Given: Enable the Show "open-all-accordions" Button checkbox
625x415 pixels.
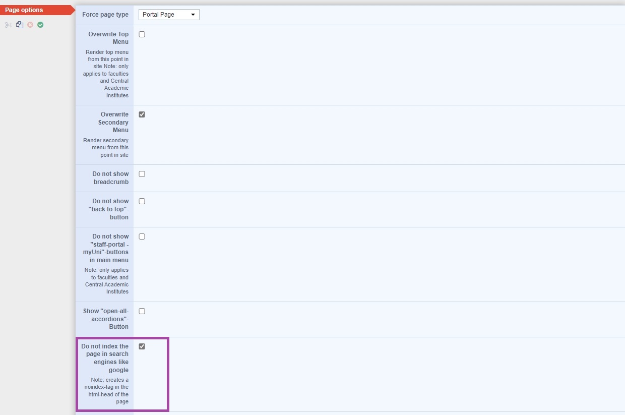Looking at the screenshot, I should pyautogui.click(x=142, y=311).
